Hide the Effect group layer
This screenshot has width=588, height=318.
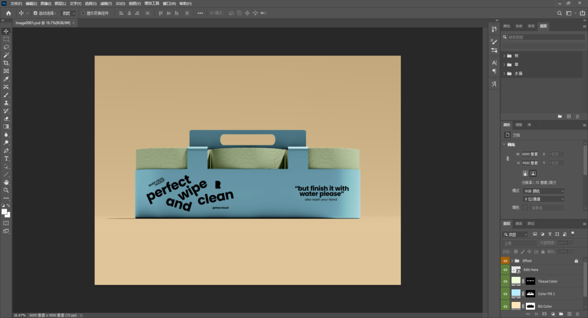point(505,261)
